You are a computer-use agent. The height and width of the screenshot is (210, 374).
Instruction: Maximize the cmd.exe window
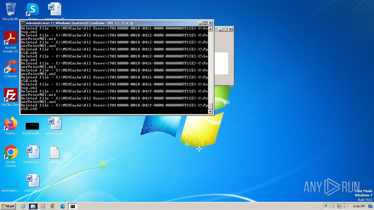205,23
